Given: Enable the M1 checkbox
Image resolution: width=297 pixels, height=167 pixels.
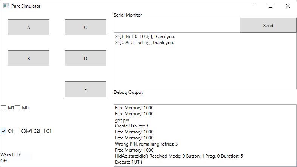Looking at the screenshot, I should (3, 108).
